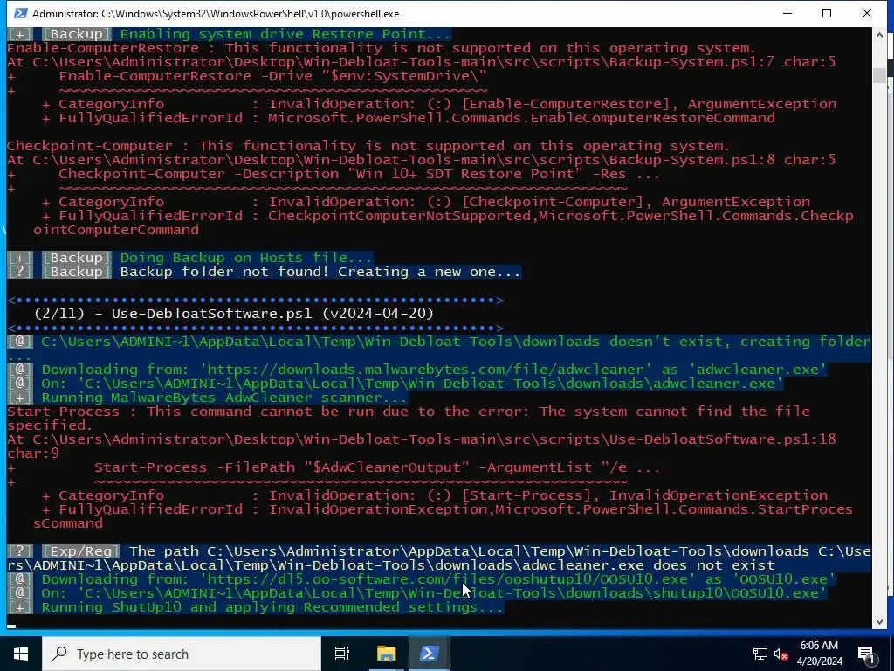
Task: Click the 'Start-Process : This command cannot be run' error
Action: (409, 419)
